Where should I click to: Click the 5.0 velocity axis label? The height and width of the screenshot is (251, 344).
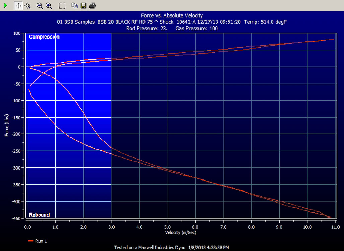click(168, 227)
